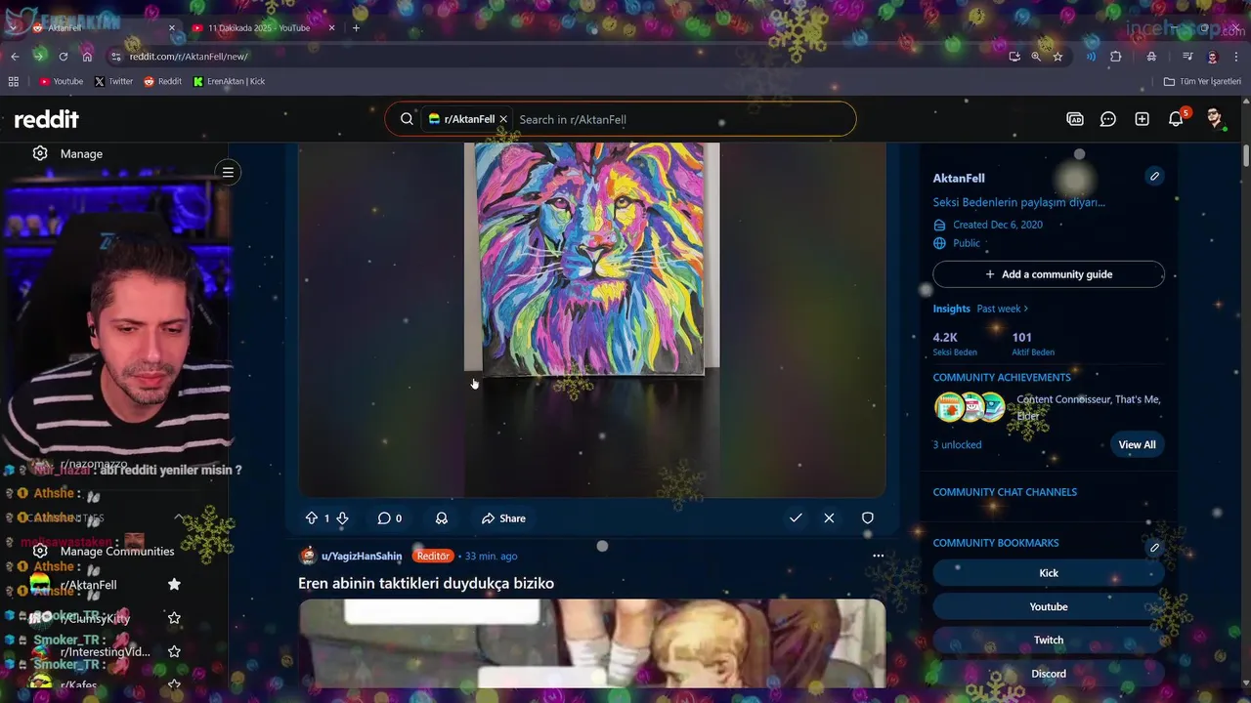The height and width of the screenshot is (703, 1251).
Task: Open the user avatar menu
Action: pos(1215,119)
